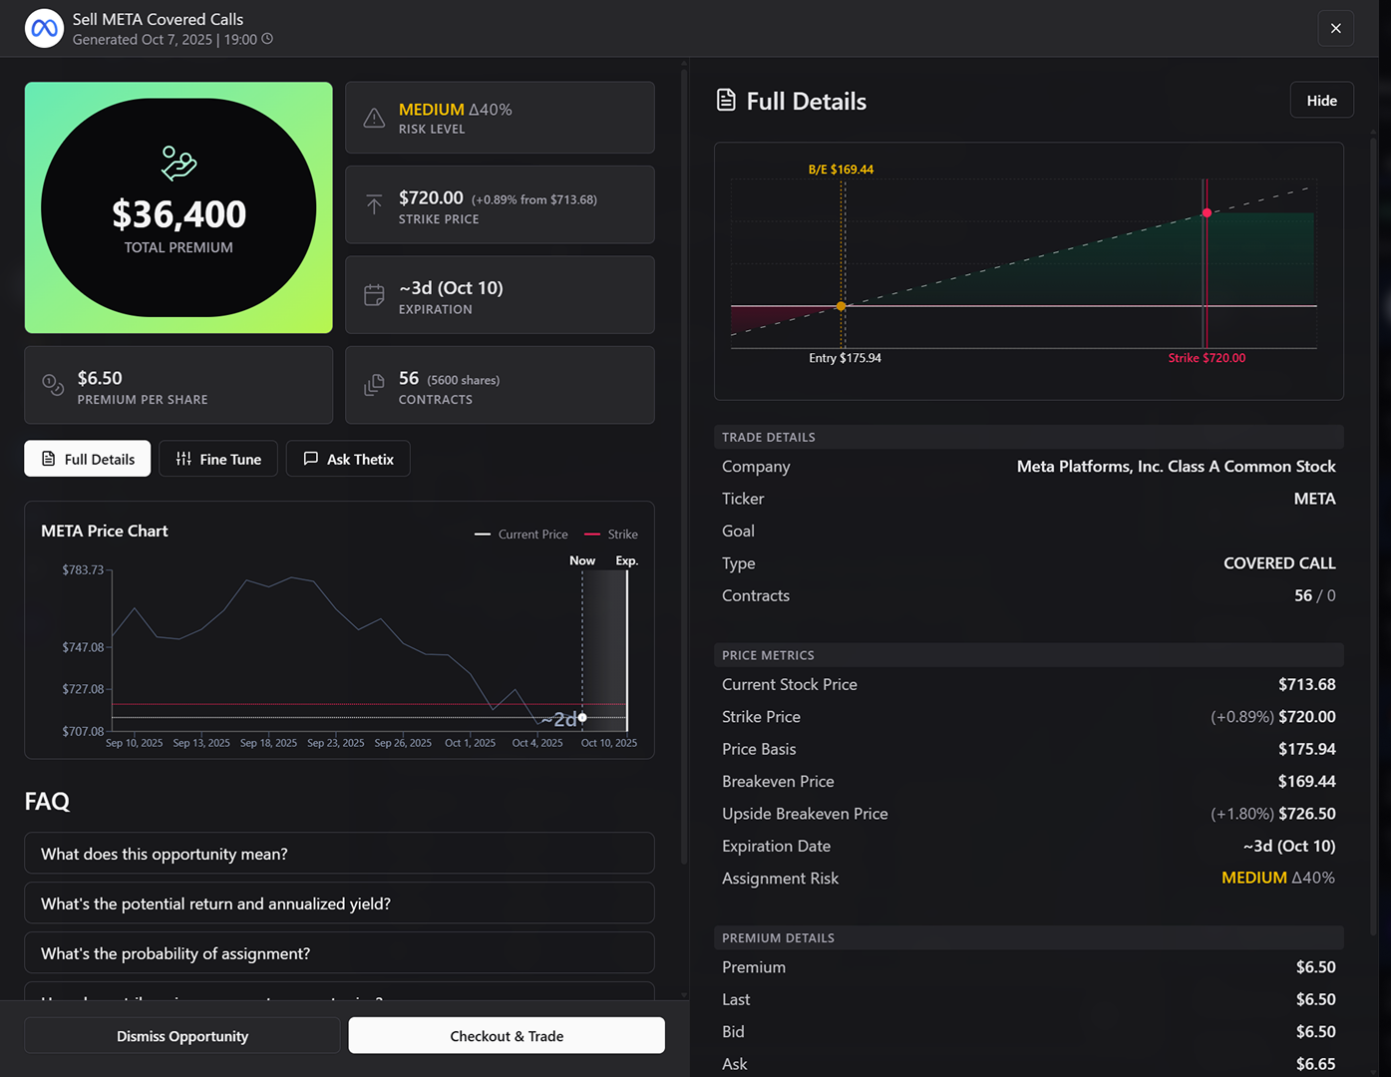This screenshot has width=1391, height=1077.
Task: Click the strike price up-arrow icon
Action: tap(374, 204)
